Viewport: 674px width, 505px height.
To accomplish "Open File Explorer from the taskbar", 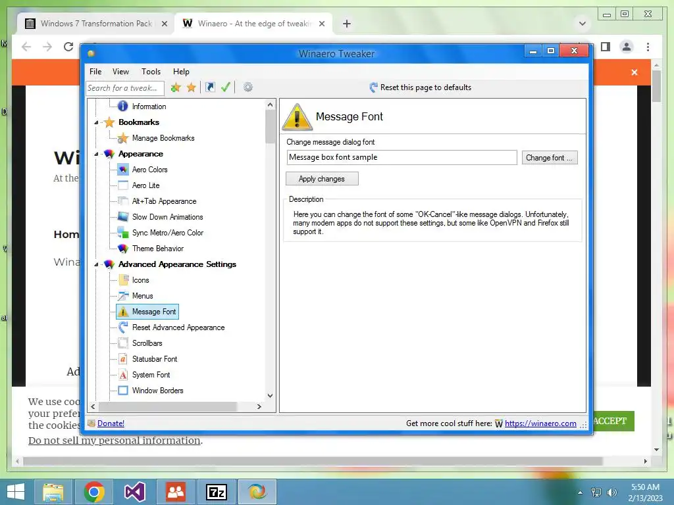I will click(53, 492).
